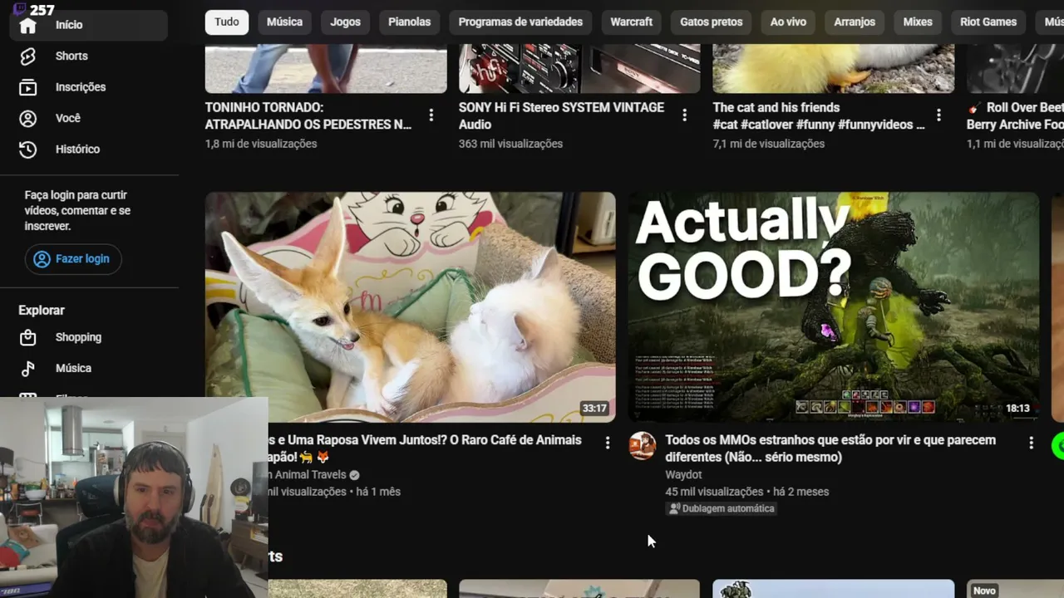This screenshot has height=598, width=1064.
Task: Select the Jogos category chip
Action: point(345,22)
